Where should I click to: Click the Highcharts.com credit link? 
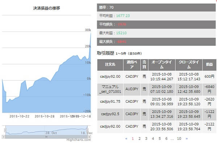(x=78, y=140)
